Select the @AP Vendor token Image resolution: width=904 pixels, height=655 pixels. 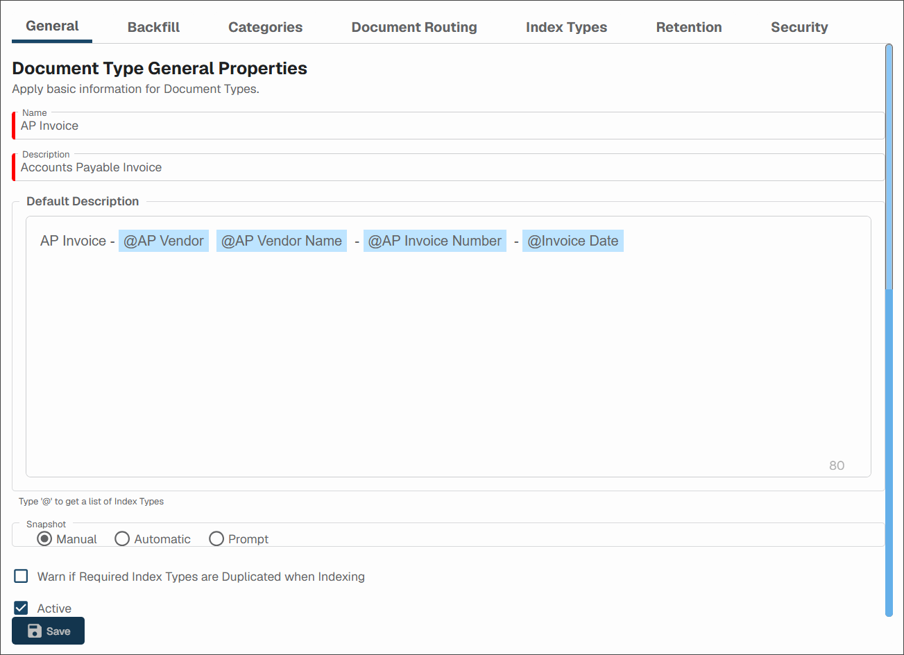point(164,241)
